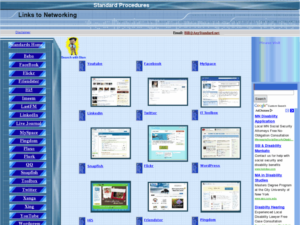Select Plurk in sidebar menu

point(28,156)
